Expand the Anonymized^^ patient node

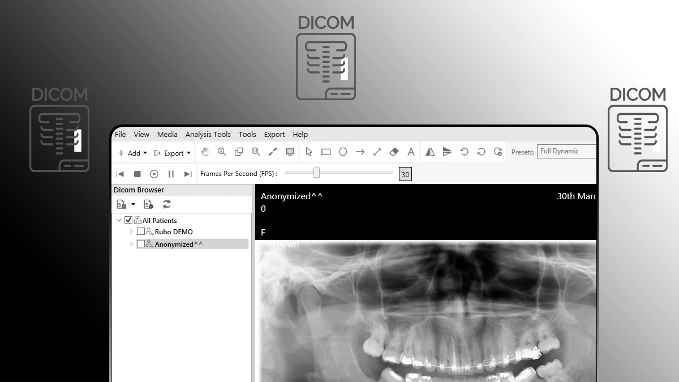coord(131,244)
